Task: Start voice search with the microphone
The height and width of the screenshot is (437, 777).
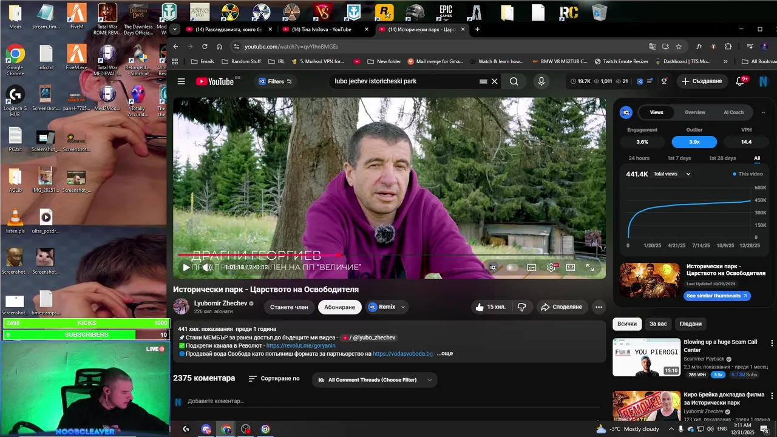Action: (541, 81)
